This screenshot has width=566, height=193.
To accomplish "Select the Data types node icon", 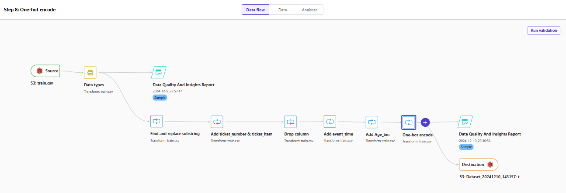I will point(90,73).
